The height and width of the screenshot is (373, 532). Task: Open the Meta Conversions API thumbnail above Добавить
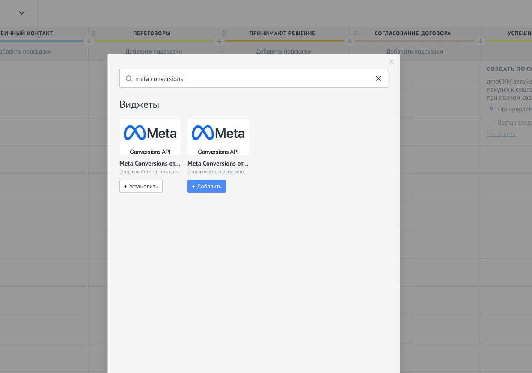click(x=218, y=137)
